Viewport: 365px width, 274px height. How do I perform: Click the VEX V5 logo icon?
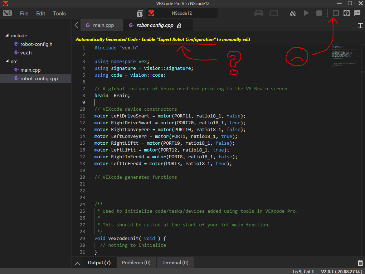pyautogui.click(x=7, y=13)
